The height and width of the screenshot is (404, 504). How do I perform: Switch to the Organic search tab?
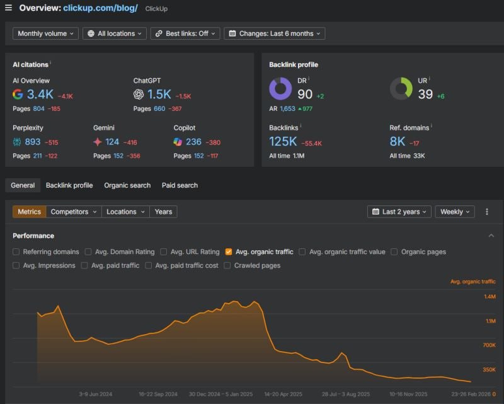click(127, 185)
